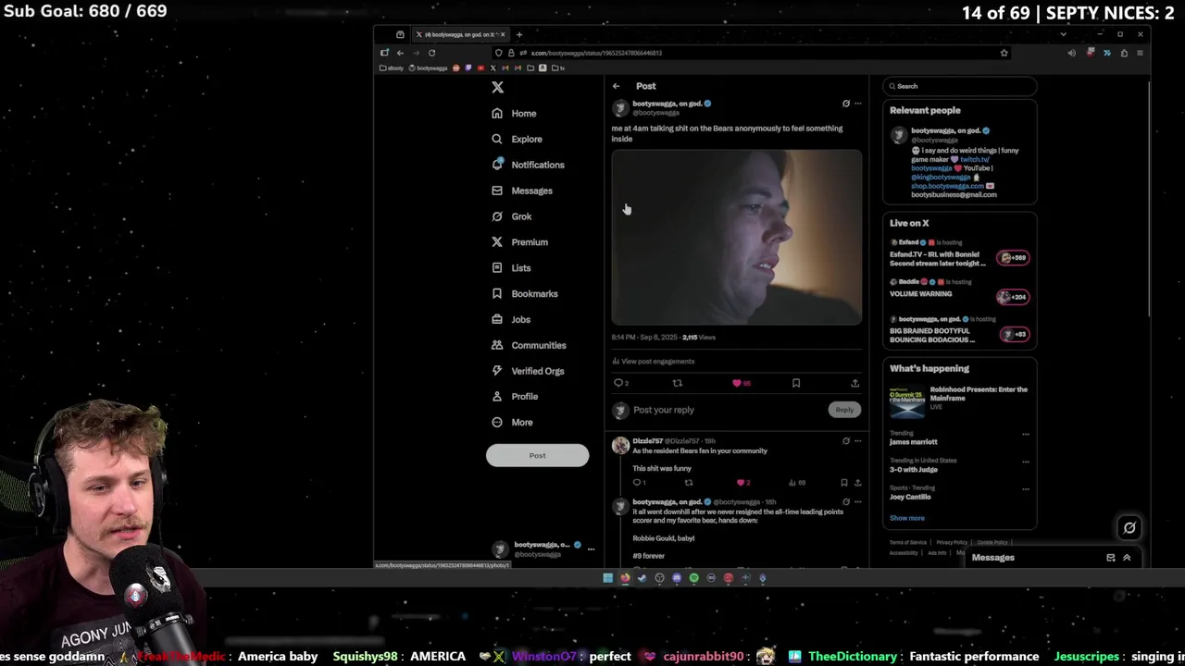Open Grok from the left sidebar

[512, 216]
